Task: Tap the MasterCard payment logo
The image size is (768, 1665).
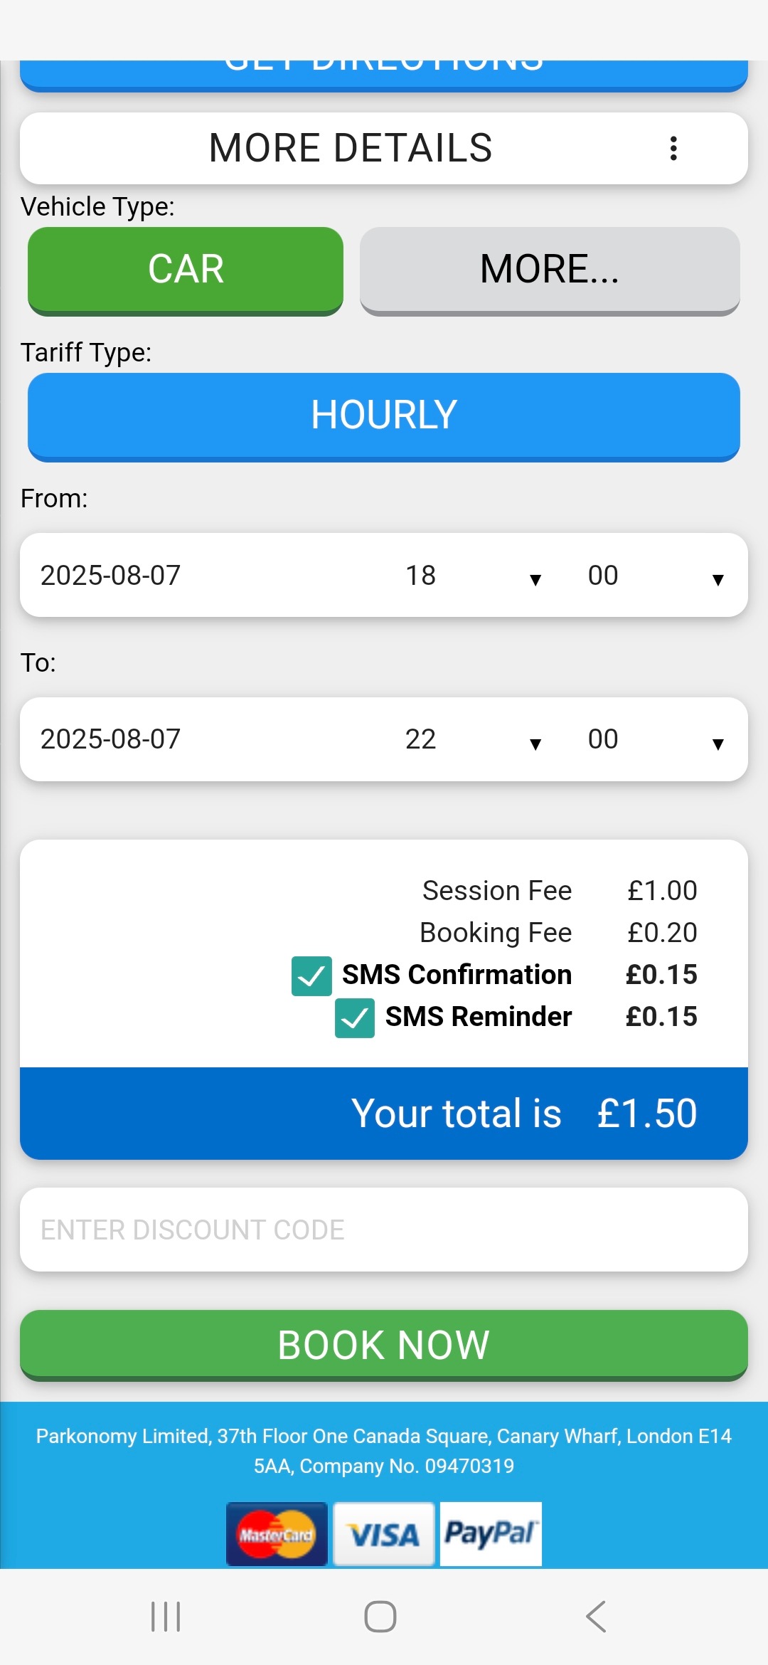Action: tap(277, 1534)
